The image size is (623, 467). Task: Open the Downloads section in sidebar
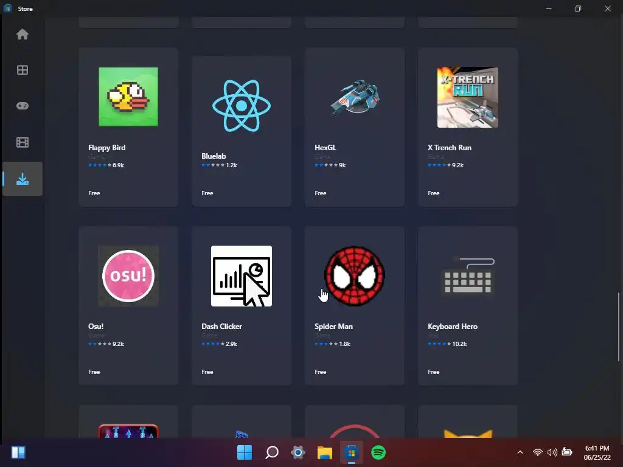click(x=23, y=179)
